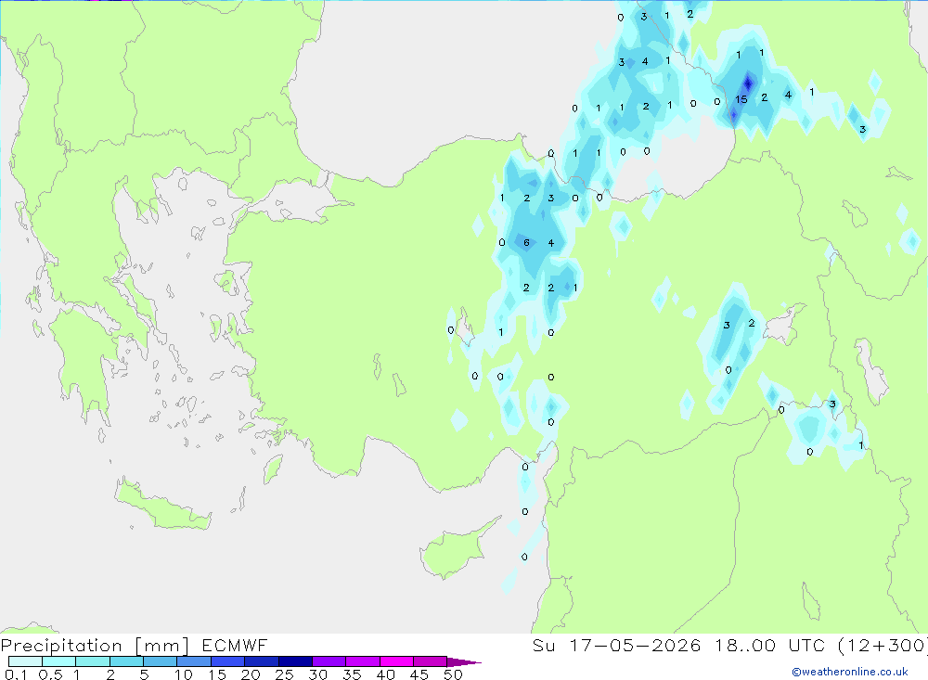This screenshot has height=680, width=928.
Task: Select the 10–15 mm blue legend swatch
Action: point(194,661)
